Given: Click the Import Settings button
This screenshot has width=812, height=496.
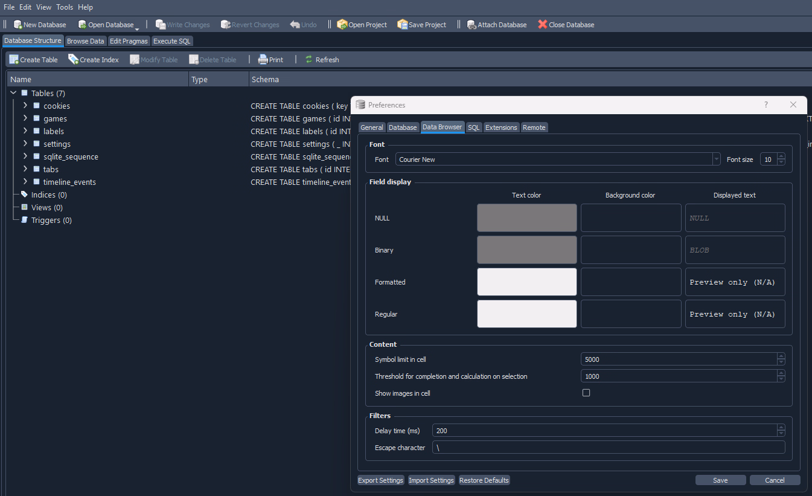Looking at the screenshot, I should point(431,480).
